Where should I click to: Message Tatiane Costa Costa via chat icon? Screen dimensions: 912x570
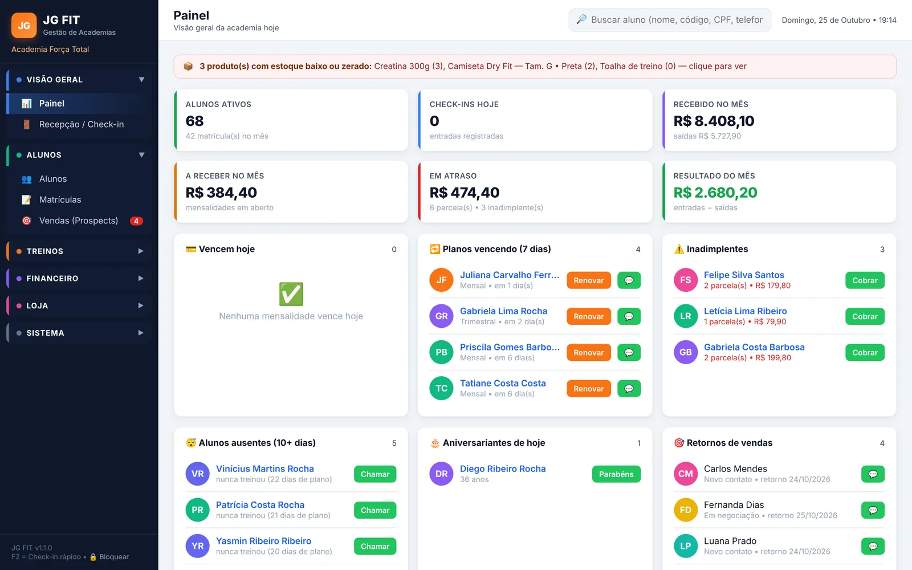click(629, 389)
